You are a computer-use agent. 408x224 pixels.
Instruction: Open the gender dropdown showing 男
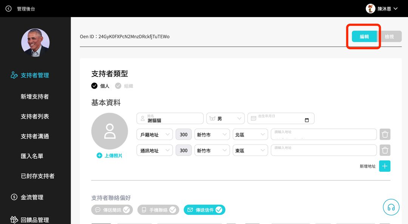click(225, 118)
